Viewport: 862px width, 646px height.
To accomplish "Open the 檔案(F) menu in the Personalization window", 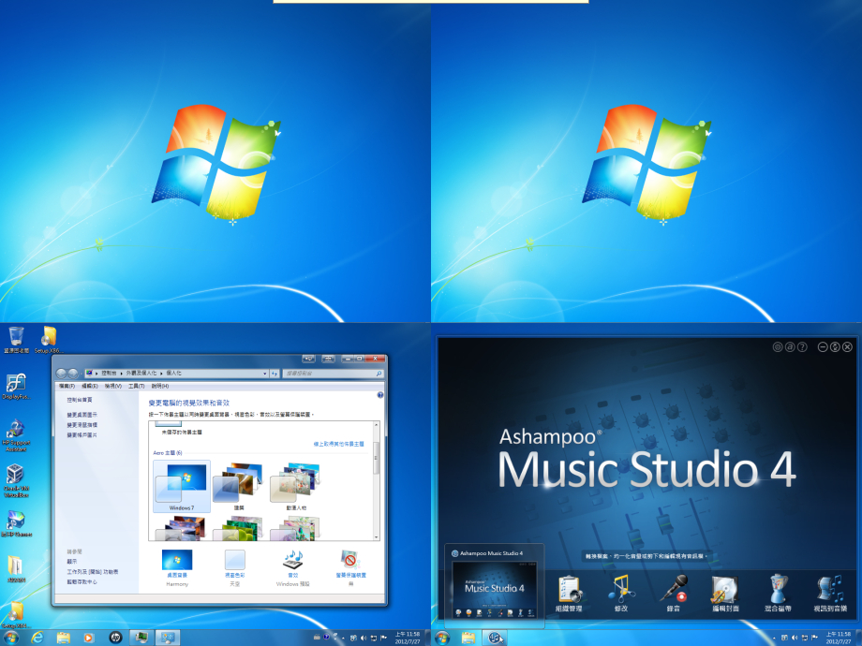I will (67, 386).
